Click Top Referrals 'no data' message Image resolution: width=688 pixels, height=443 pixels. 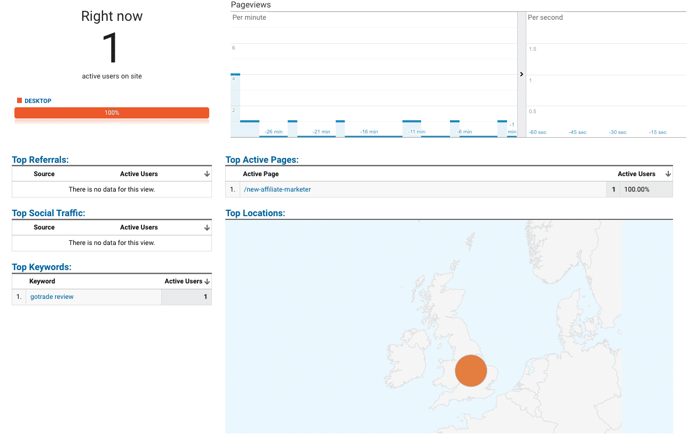coord(112,189)
